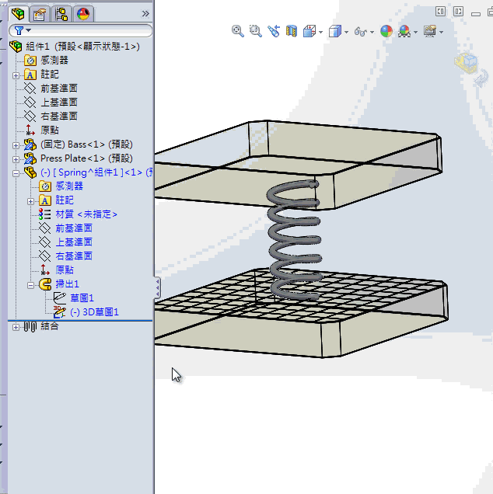
Task: Select the assembly 上基準面 plane
Action: pos(59,102)
